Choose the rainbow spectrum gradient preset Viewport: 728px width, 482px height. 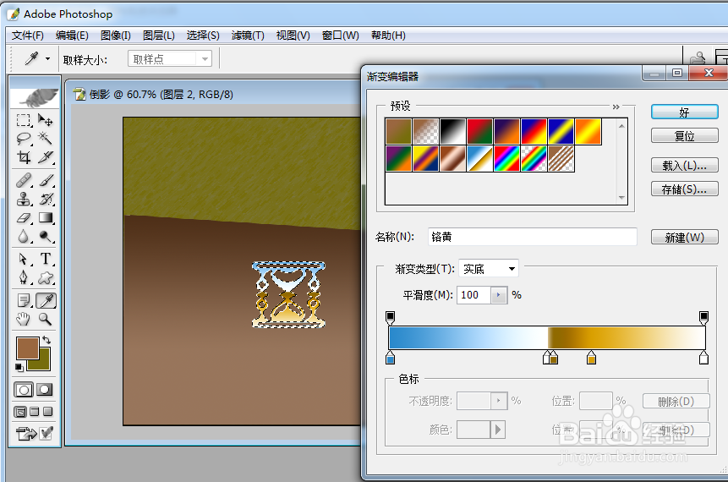click(x=506, y=158)
